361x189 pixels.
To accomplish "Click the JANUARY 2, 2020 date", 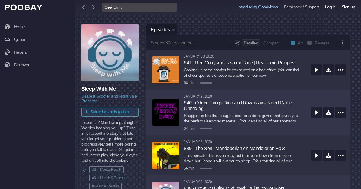I will [198, 182].
